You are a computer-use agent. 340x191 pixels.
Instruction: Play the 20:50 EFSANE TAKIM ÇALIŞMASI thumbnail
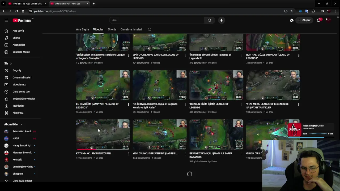tap(216, 134)
